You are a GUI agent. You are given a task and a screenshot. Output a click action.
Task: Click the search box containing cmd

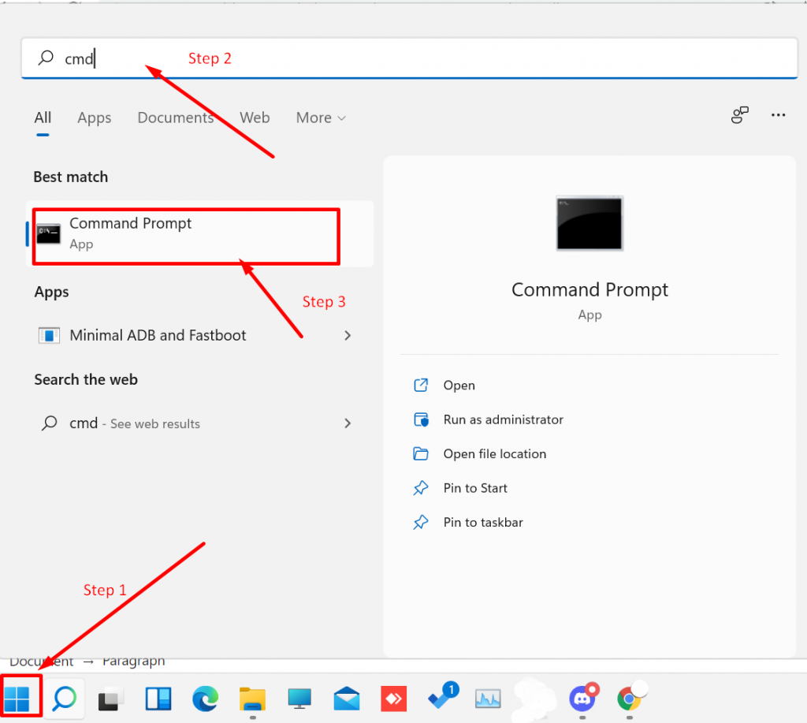410,58
